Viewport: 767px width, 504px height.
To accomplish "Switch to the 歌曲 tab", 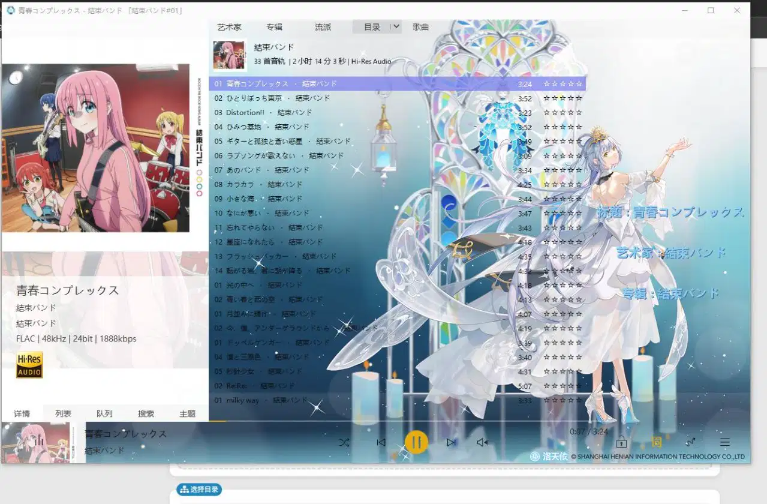I will 421,27.
